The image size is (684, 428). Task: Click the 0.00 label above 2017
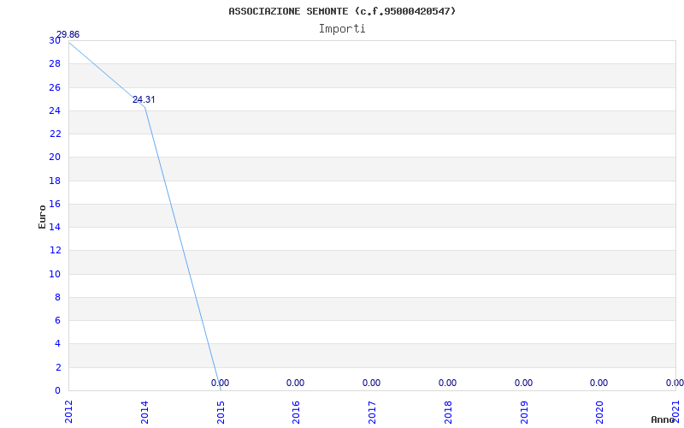tap(371, 383)
